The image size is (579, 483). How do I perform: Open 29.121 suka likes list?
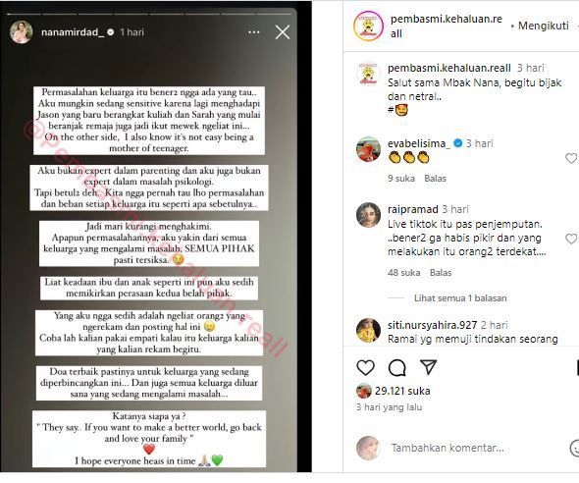point(402,391)
